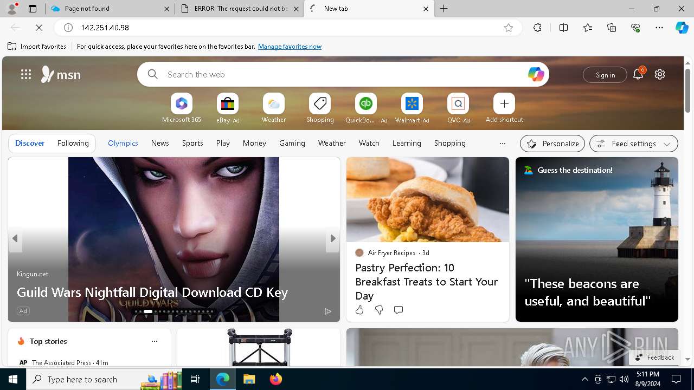The height and width of the screenshot is (390, 694).
Task: Open browser Extensions menu
Action: pyautogui.click(x=537, y=28)
